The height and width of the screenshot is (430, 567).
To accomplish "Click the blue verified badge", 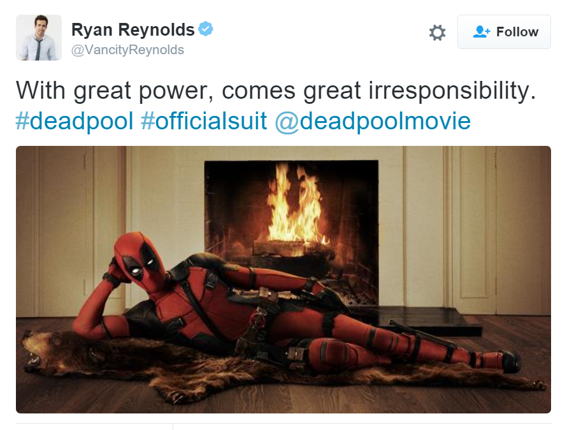I will click(x=206, y=29).
